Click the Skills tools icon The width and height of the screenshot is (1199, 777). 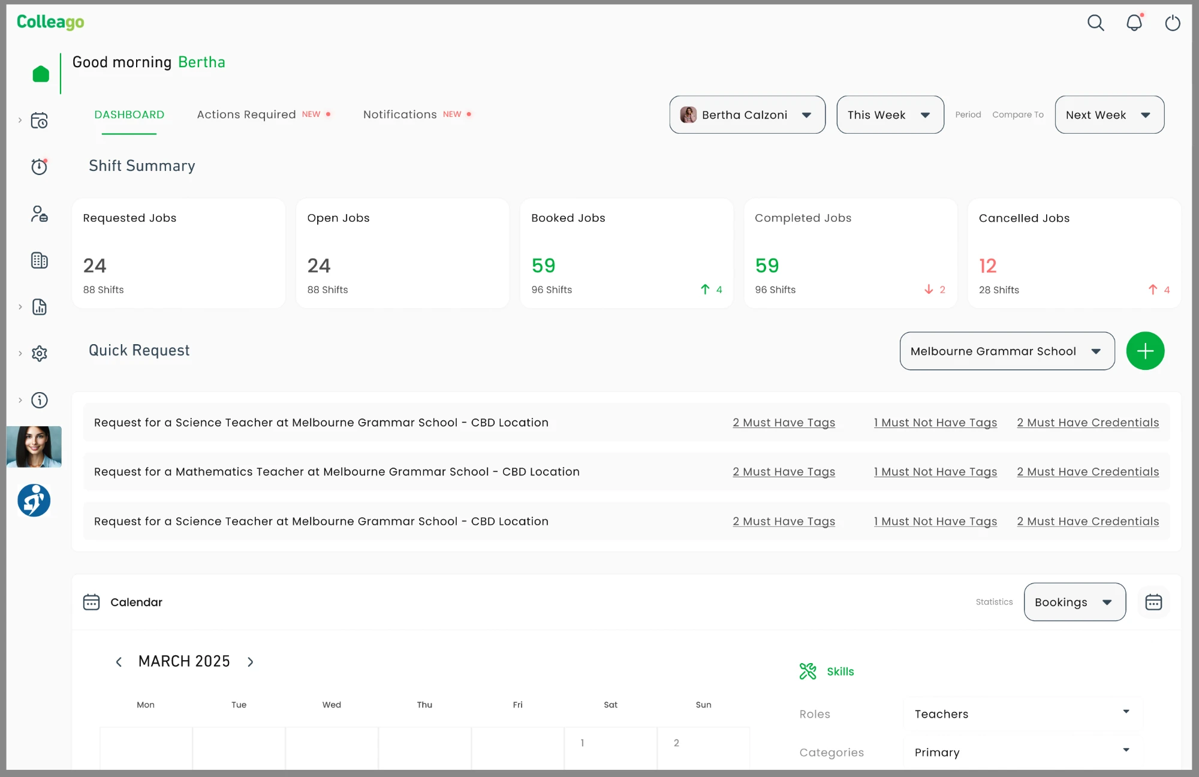tap(808, 671)
